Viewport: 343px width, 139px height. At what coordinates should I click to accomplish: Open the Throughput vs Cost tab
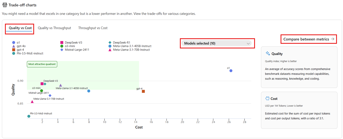click(93, 28)
